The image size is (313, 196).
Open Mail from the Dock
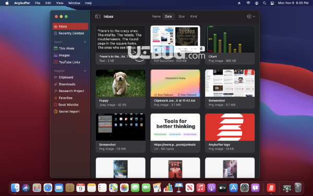coord(58,188)
